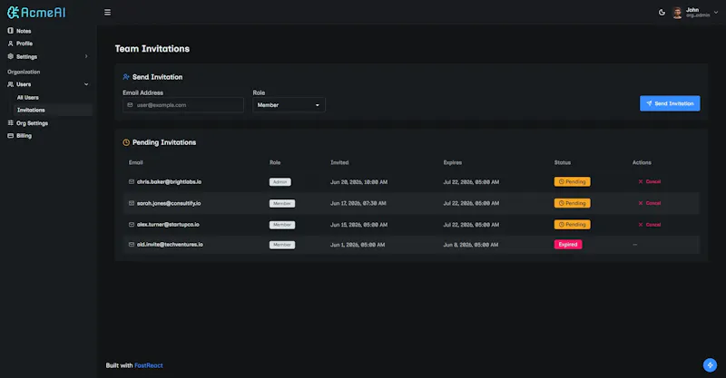Click the Pending status for chris.baker
This screenshot has height=378, width=726.
tap(573, 182)
